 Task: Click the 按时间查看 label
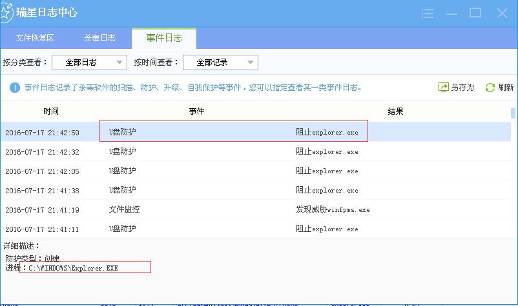(x=156, y=62)
